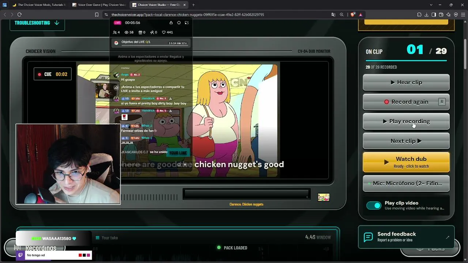The height and width of the screenshot is (263, 468).
Task: Click the CUE 00:02 indicator
Action: (x=53, y=74)
